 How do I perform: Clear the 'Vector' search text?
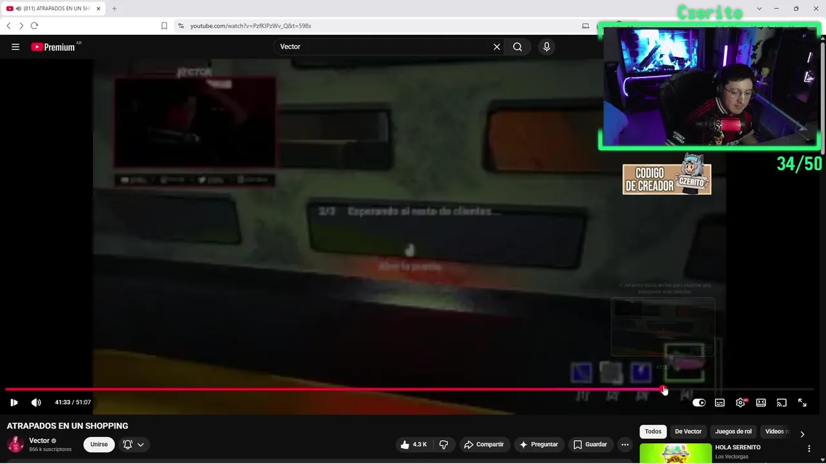click(497, 47)
